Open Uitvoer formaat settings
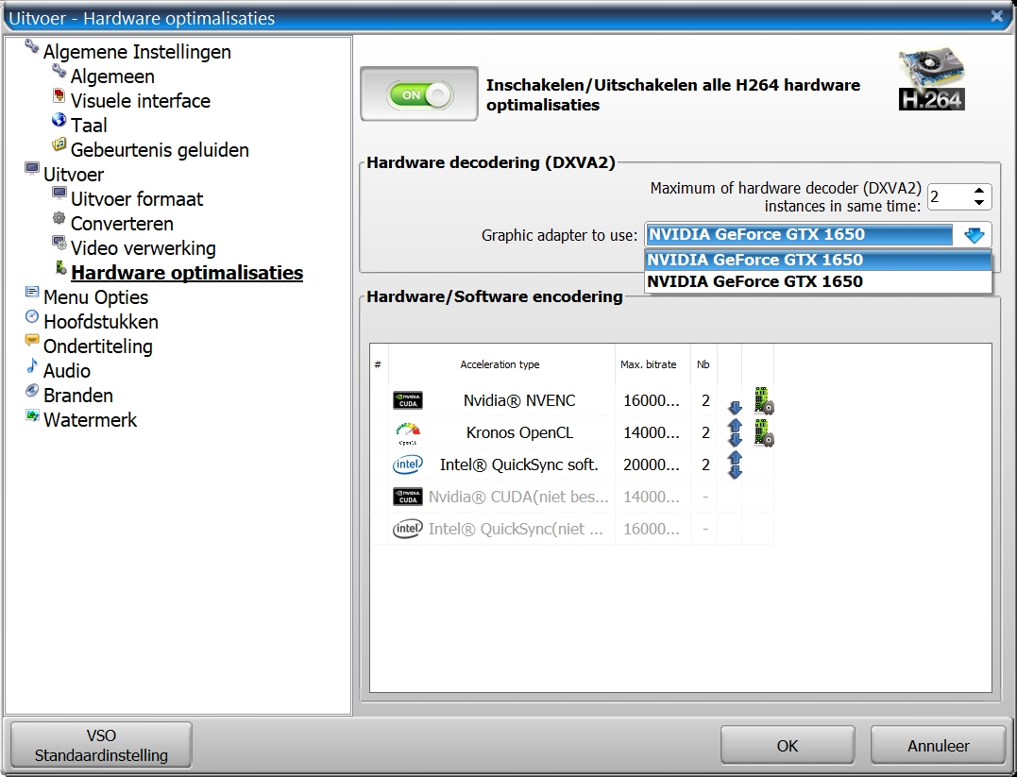Viewport: 1017px width, 777px height. tap(137, 199)
